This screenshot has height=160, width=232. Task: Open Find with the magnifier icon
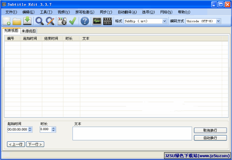(x=39, y=21)
